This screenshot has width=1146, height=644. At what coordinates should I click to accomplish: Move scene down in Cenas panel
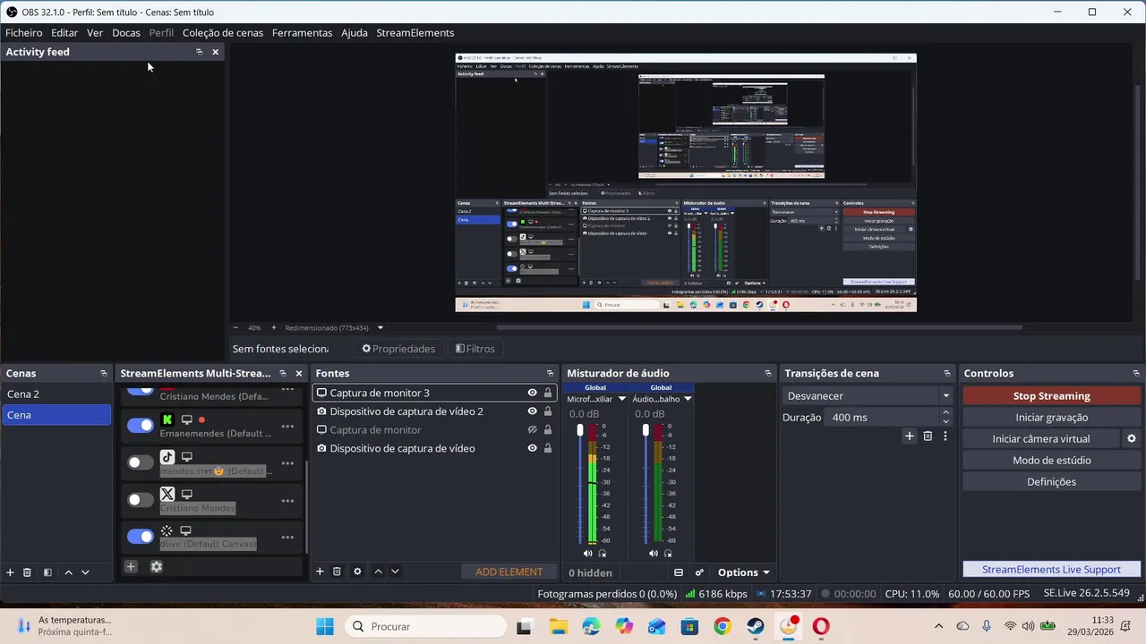[x=85, y=572]
